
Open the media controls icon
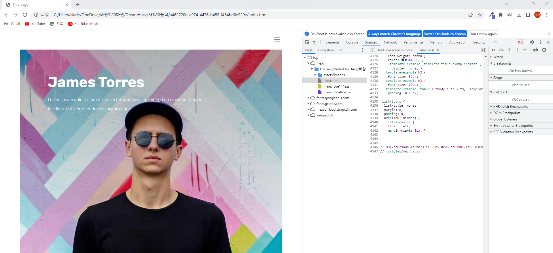(x=510, y=15)
